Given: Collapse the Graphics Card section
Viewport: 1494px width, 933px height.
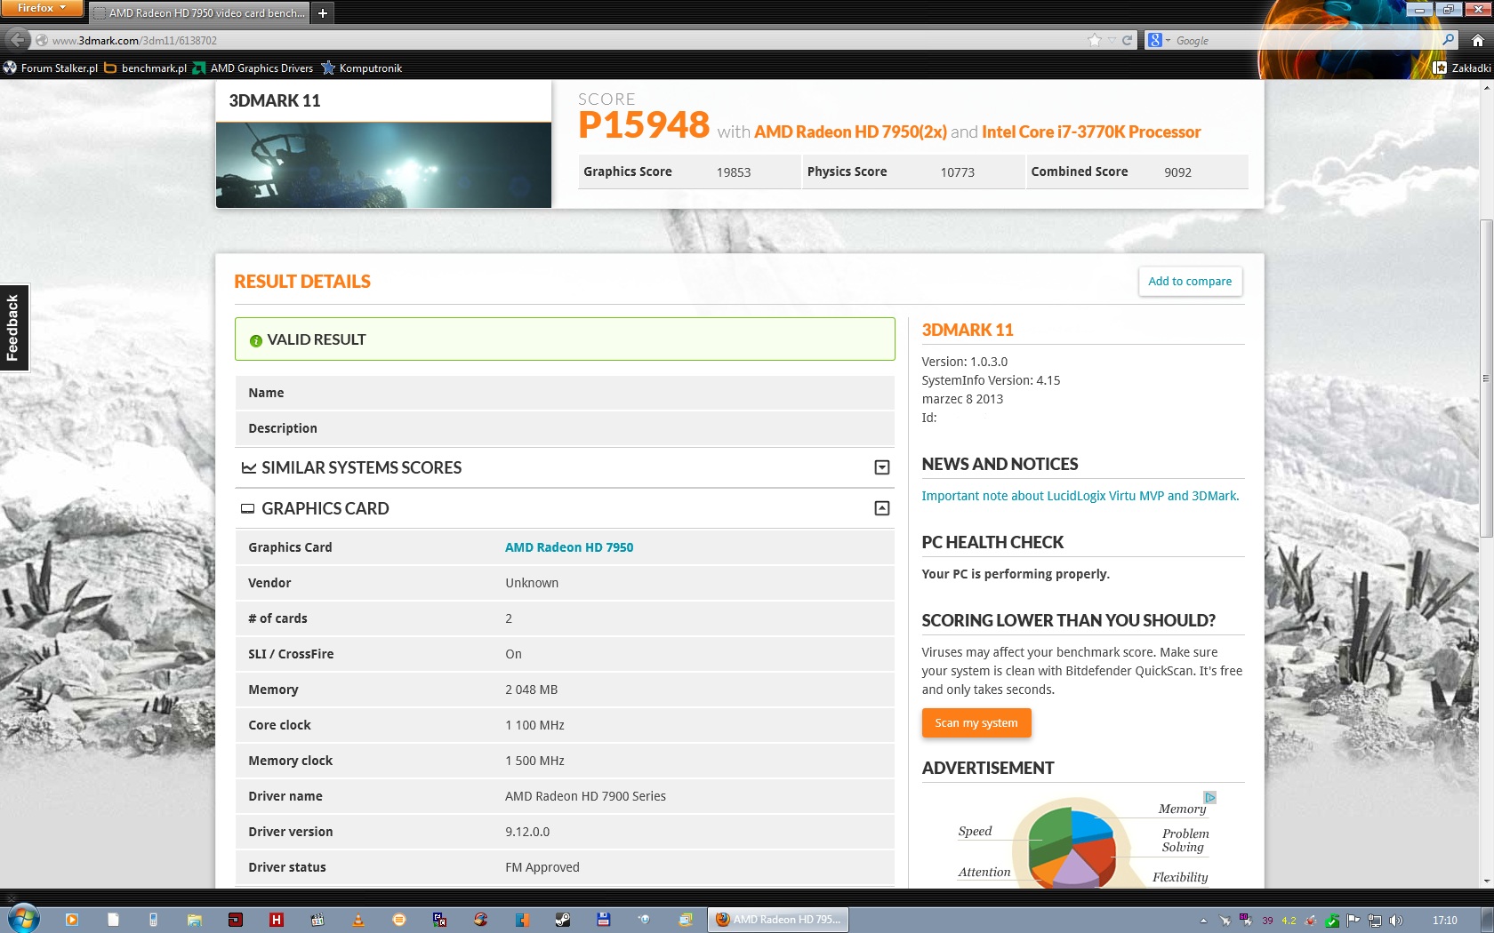Looking at the screenshot, I should (882, 508).
